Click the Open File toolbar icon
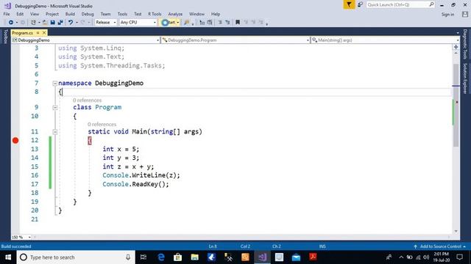Image resolution: width=471 pixels, height=264 pixels. pyautogui.click(x=45, y=23)
